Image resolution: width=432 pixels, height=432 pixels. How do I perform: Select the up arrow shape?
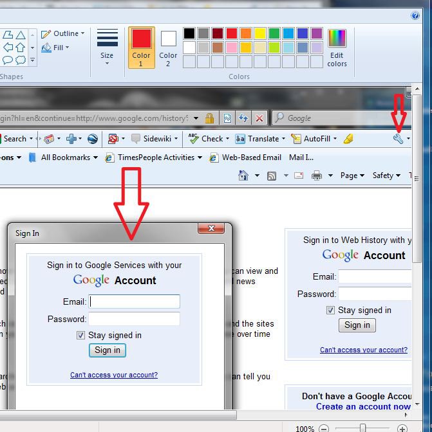point(21,48)
